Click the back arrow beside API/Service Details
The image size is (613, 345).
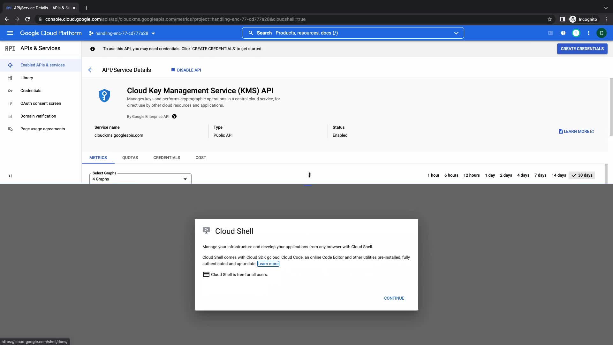[x=91, y=70]
